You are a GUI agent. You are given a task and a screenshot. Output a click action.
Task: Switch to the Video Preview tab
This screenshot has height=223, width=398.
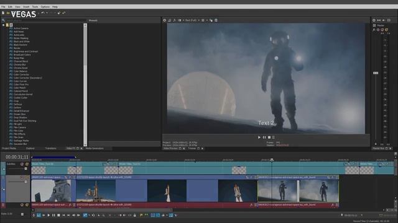tap(170, 149)
